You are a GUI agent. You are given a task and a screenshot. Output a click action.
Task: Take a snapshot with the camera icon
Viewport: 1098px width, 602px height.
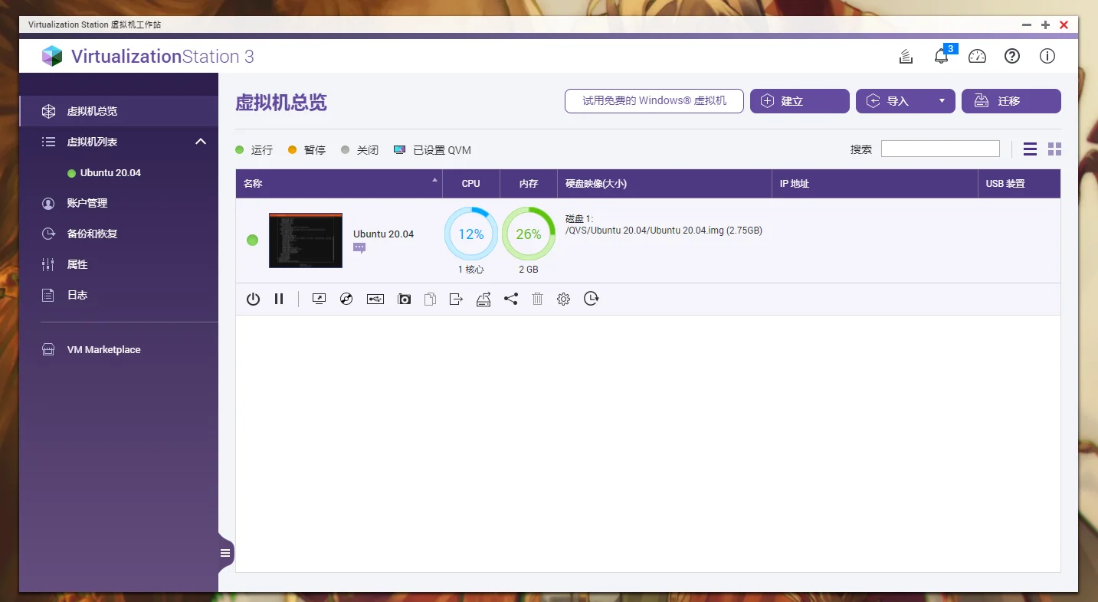tap(404, 299)
